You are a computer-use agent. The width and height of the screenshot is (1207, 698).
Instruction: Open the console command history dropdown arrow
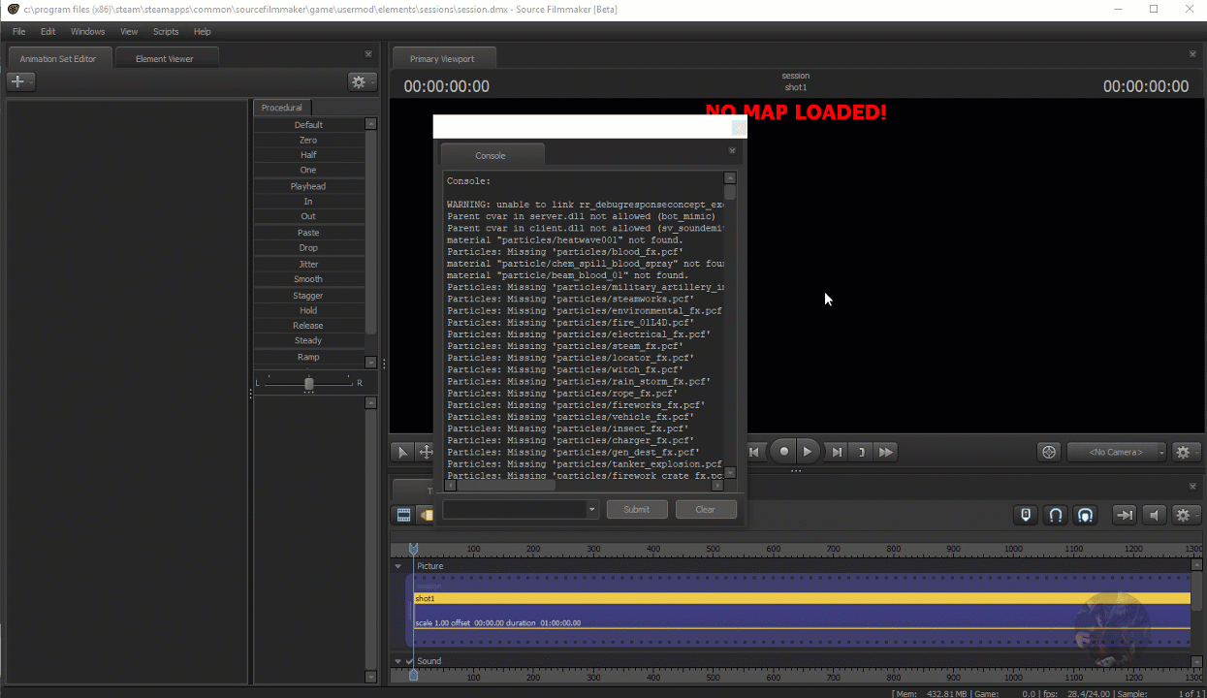point(591,509)
